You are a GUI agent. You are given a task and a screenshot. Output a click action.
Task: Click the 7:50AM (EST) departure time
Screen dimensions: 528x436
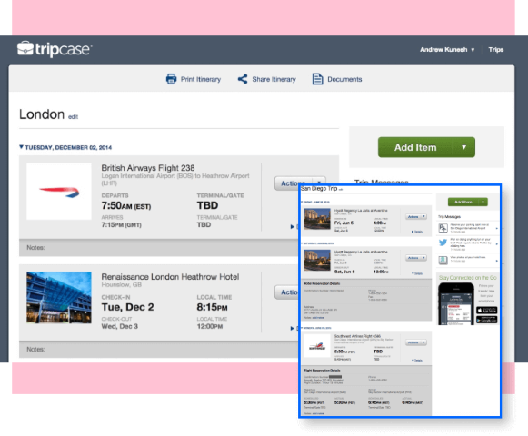[x=126, y=205]
